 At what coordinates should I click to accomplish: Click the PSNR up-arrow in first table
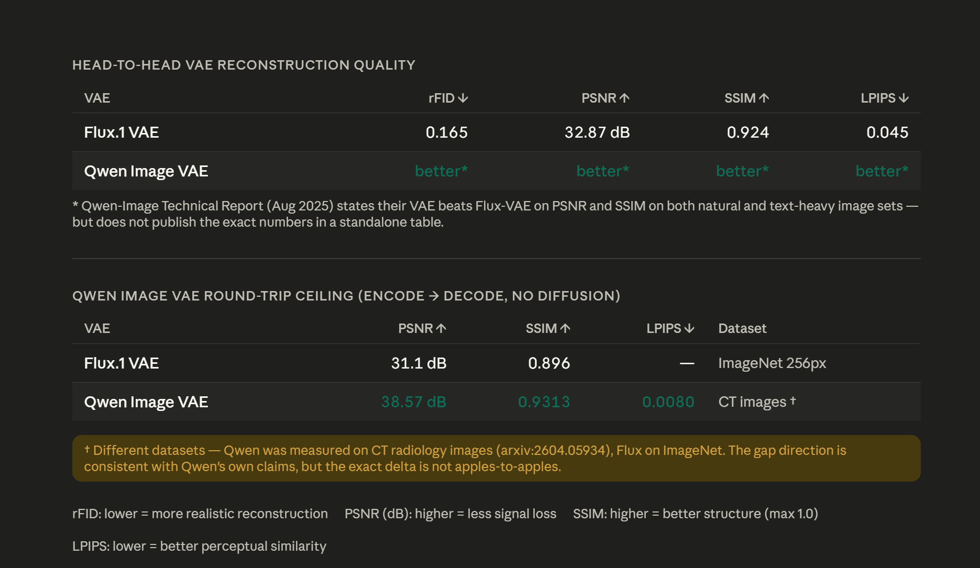(624, 98)
